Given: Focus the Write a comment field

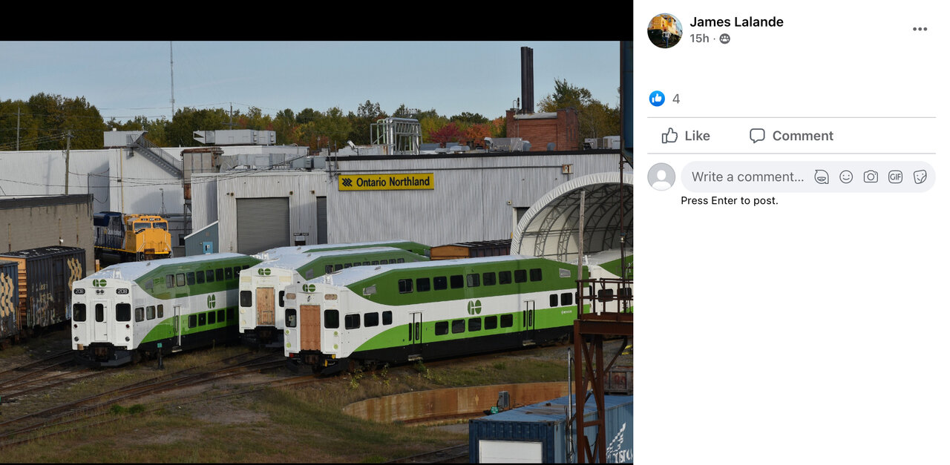Looking at the screenshot, I should tap(747, 177).
